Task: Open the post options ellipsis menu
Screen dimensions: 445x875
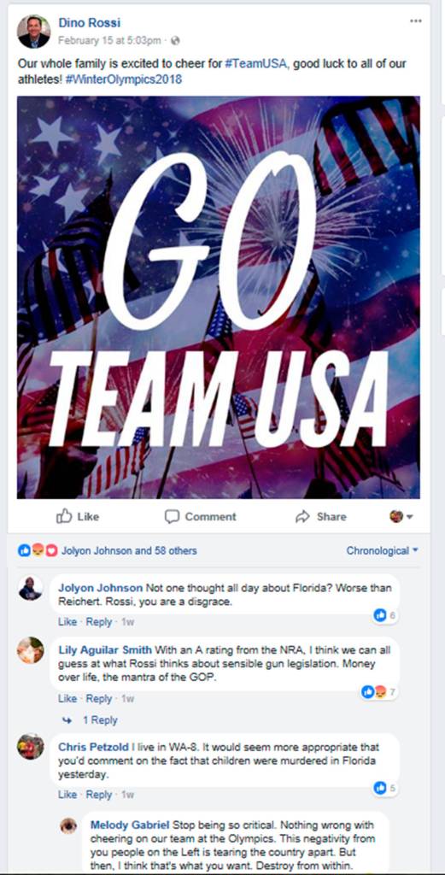Action: [x=415, y=21]
